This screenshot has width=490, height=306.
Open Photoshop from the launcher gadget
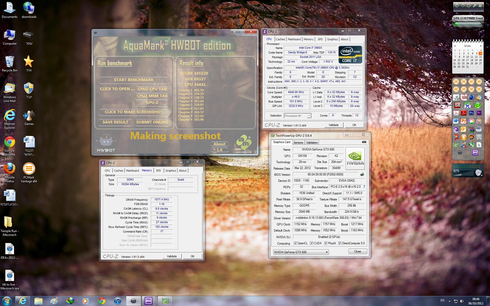(471, 113)
